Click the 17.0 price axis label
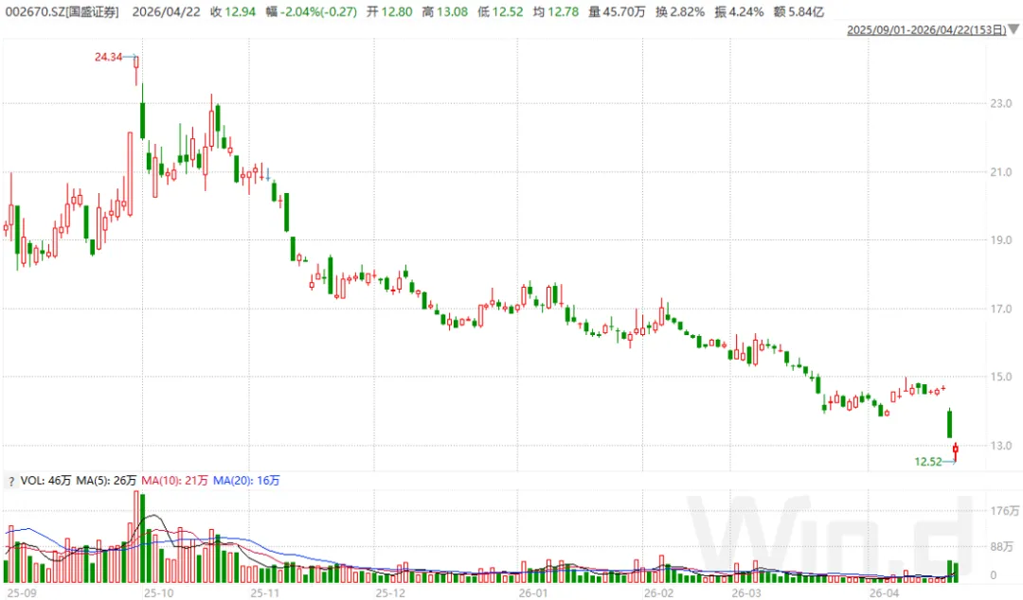The height and width of the screenshot is (600, 1023). 1001,309
